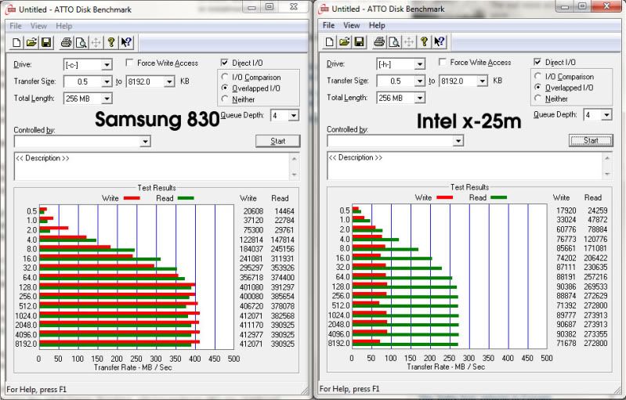Select Neither radio in Intel x-25m window
The height and width of the screenshot is (400, 626).
click(x=537, y=98)
